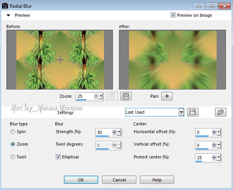Open the Zoom value slider dropdown
This screenshot has width=233, height=190.
coord(101,96)
